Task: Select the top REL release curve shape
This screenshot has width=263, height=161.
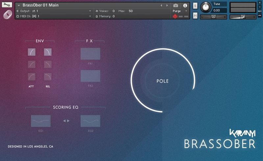Action: pyautogui.click(x=48, y=52)
